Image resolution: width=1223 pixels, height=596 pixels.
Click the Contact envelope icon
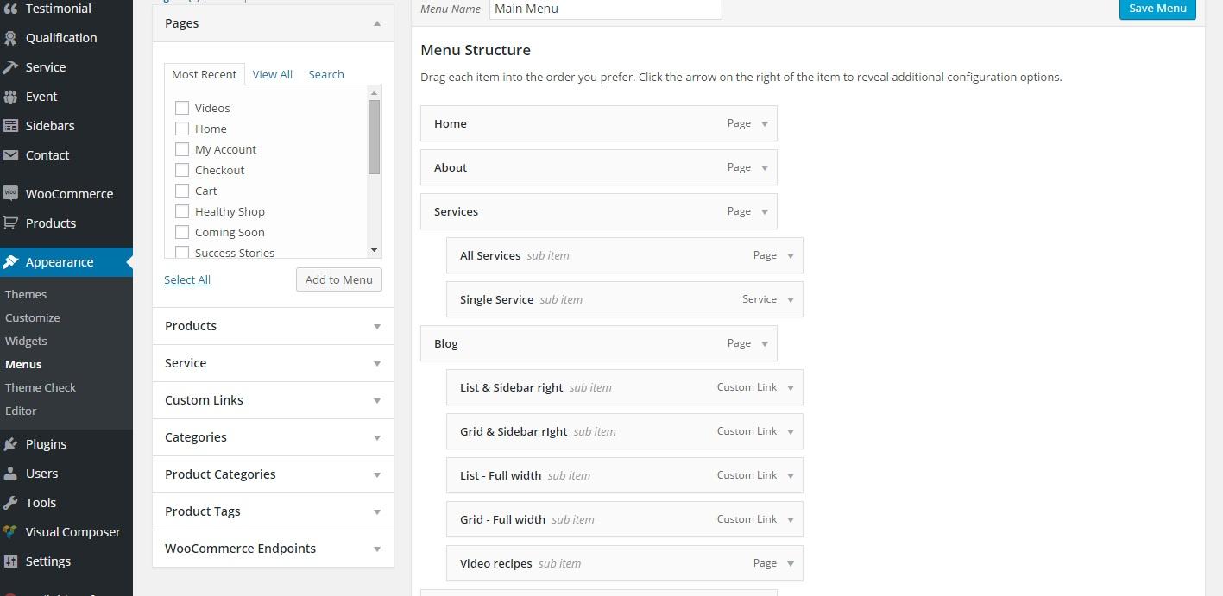click(10, 155)
